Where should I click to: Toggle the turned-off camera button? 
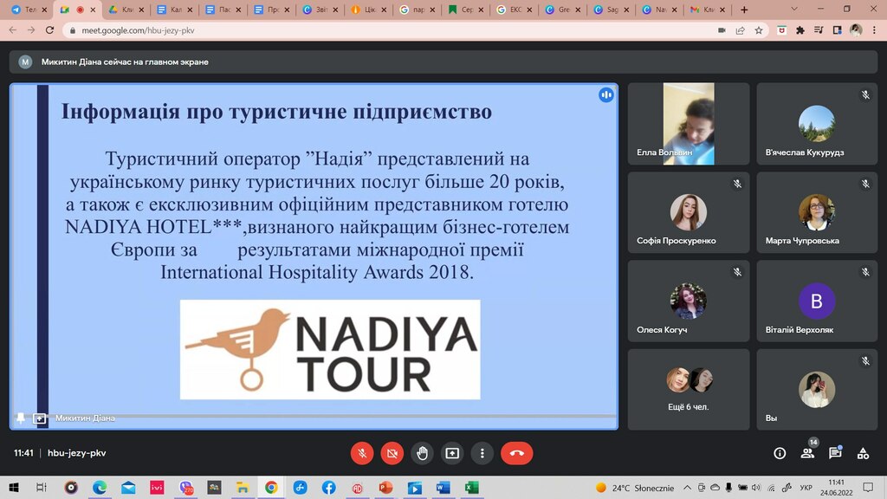coord(392,453)
